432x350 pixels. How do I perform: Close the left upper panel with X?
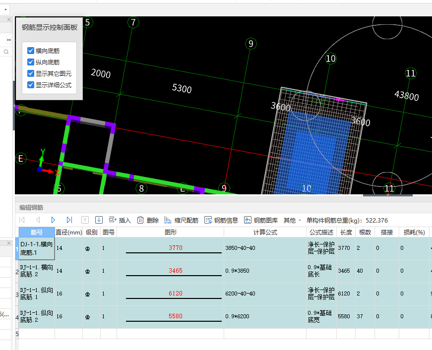9,19
